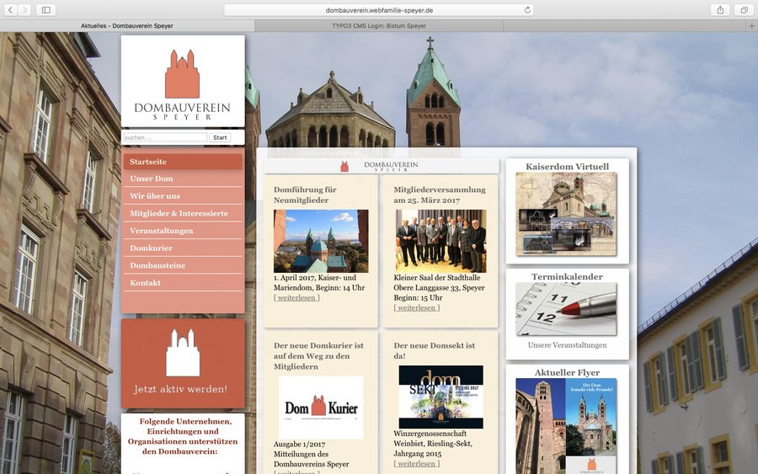Click the Safari back navigation arrow
758x474 pixels.
pyautogui.click(x=8, y=10)
